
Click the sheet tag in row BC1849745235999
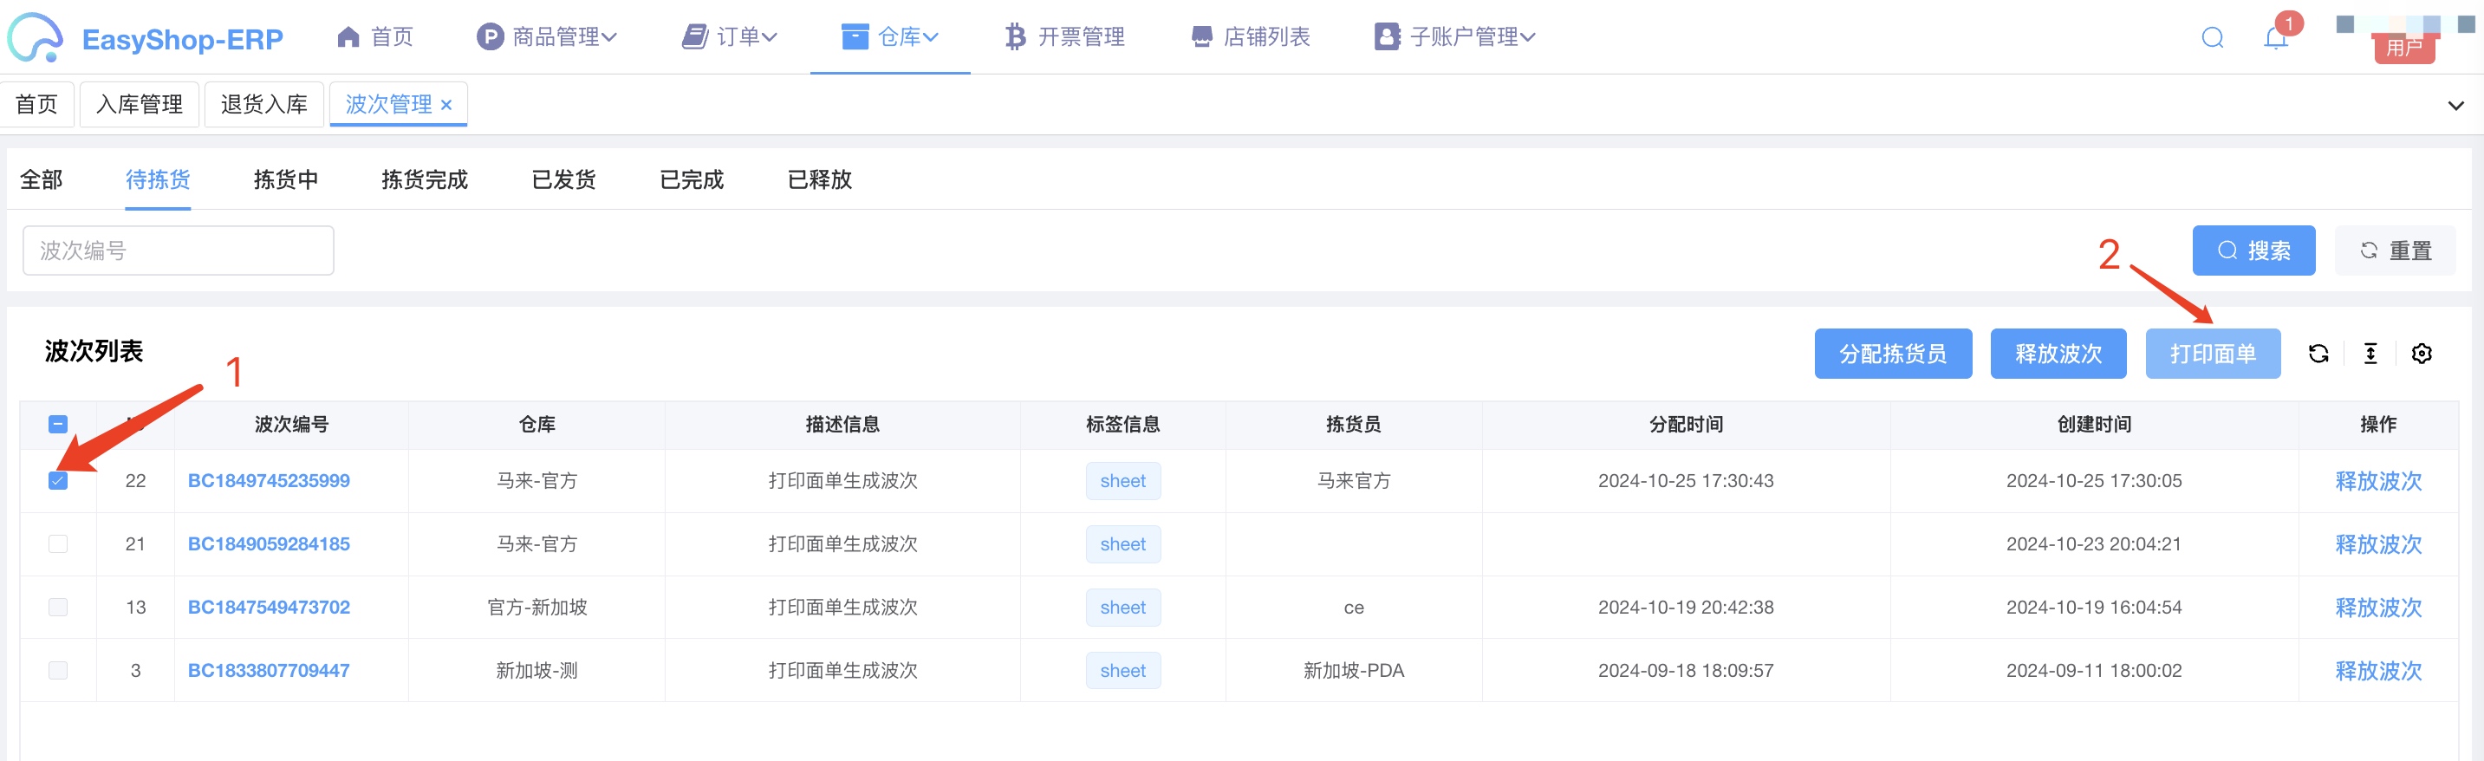(1123, 480)
